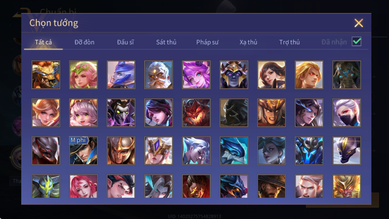Pick the golden monkey king hero

[347, 186]
